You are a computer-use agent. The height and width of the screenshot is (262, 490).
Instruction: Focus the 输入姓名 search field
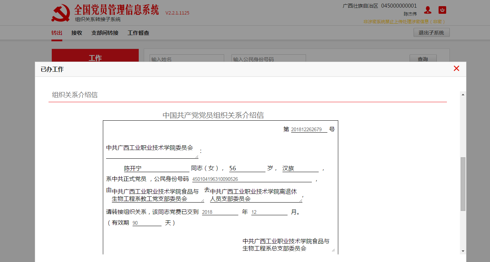click(x=187, y=59)
